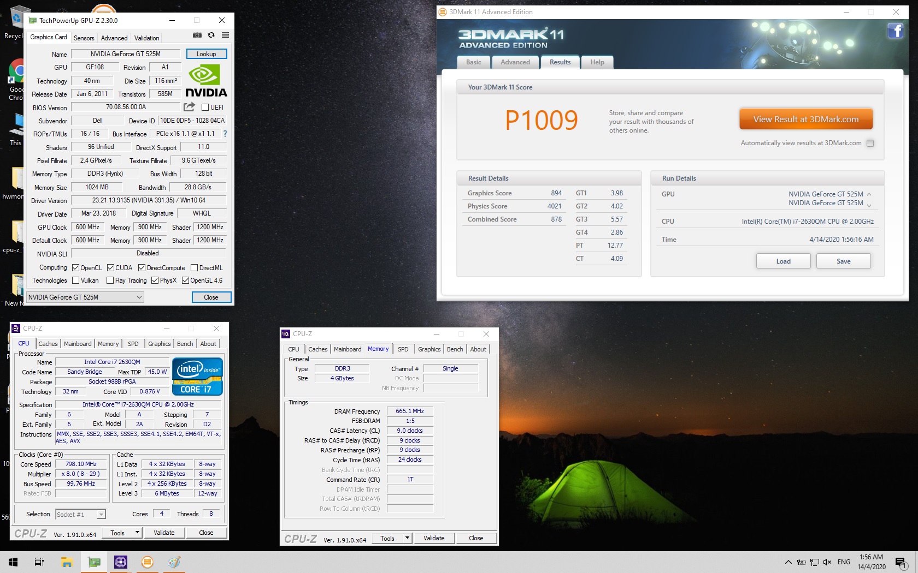Open SPD tab in CPU-Z Memory window

click(403, 349)
